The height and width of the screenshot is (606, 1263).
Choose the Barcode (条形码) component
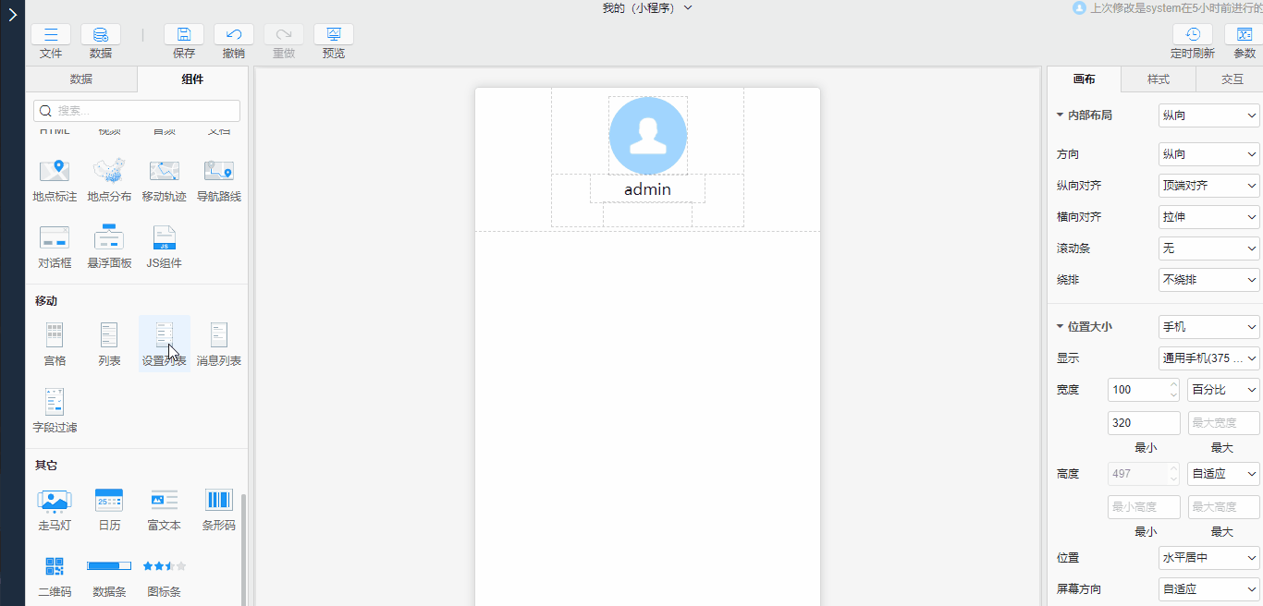tap(218, 501)
